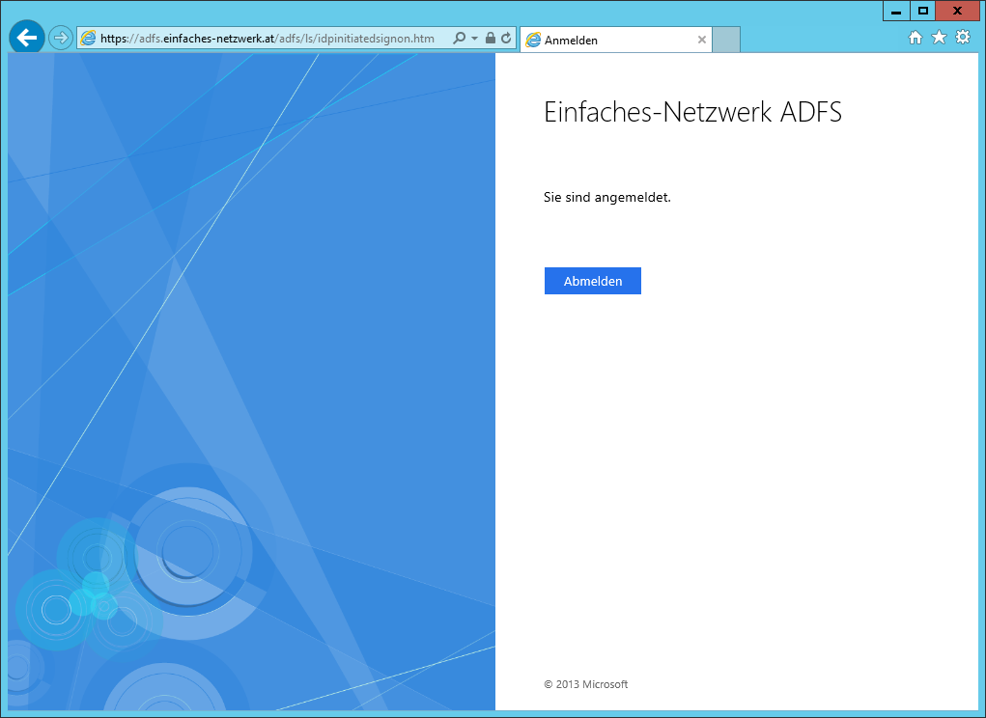Minimize the Internet Explorer window
986x718 pixels.
point(896,11)
